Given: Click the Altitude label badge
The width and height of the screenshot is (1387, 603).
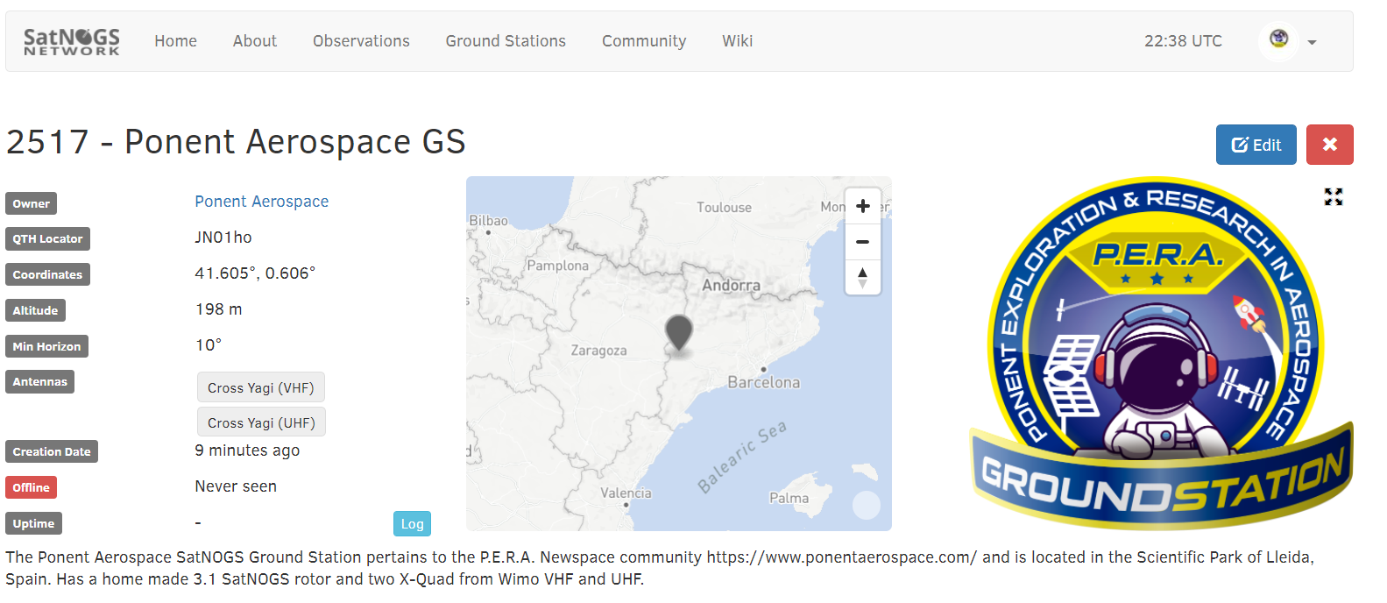Looking at the screenshot, I should pos(35,310).
